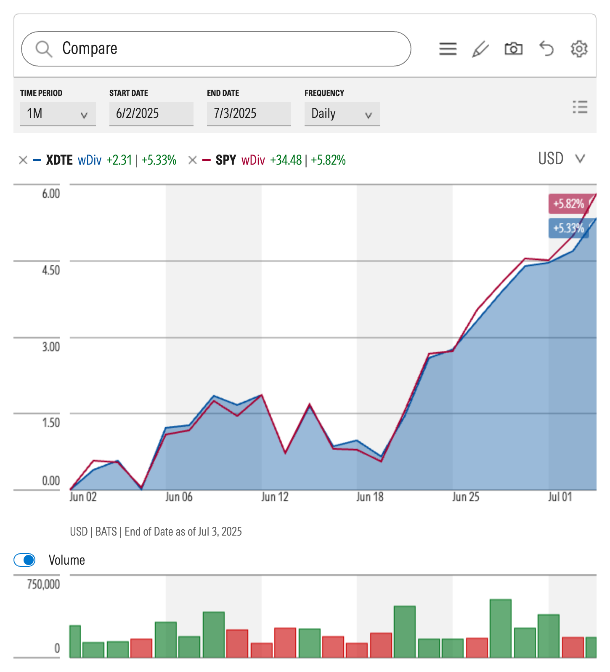Click the undo arrow icon
Image resolution: width=610 pixels, height=672 pixels.
546,49
